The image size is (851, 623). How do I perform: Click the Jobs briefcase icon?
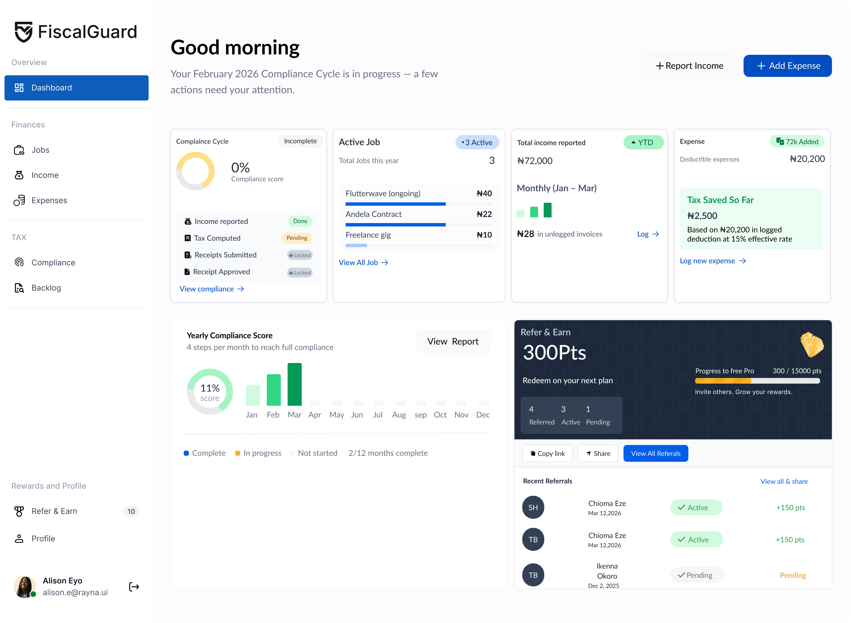pyautogui.click(x=19, y=150)
